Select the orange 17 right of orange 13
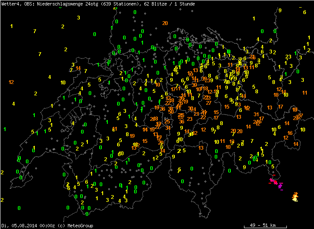The width and height of the screenshot is (314, 229). (x=280, y=106)
